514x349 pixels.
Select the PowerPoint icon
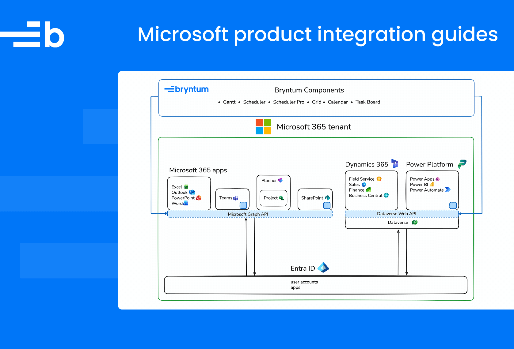pyautogui.click(x=199, y=198)
